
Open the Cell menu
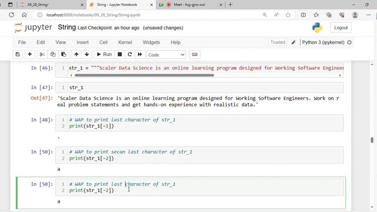click(104, 42)
